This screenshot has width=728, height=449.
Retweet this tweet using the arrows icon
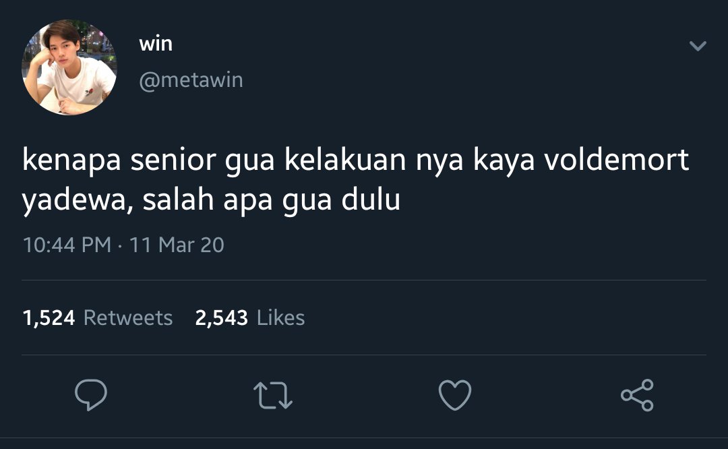pyautogui.click(x=273, y=395)
